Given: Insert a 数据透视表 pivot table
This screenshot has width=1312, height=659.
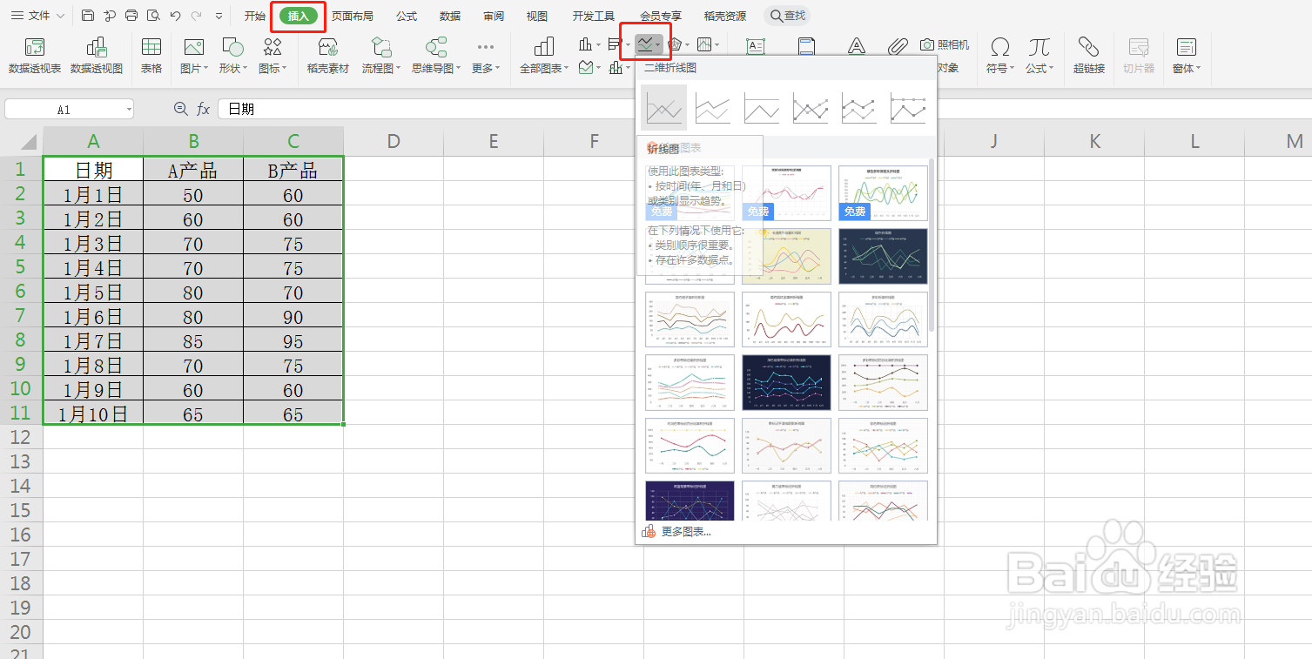Looking at the screenshot, I should coord(35,56).
